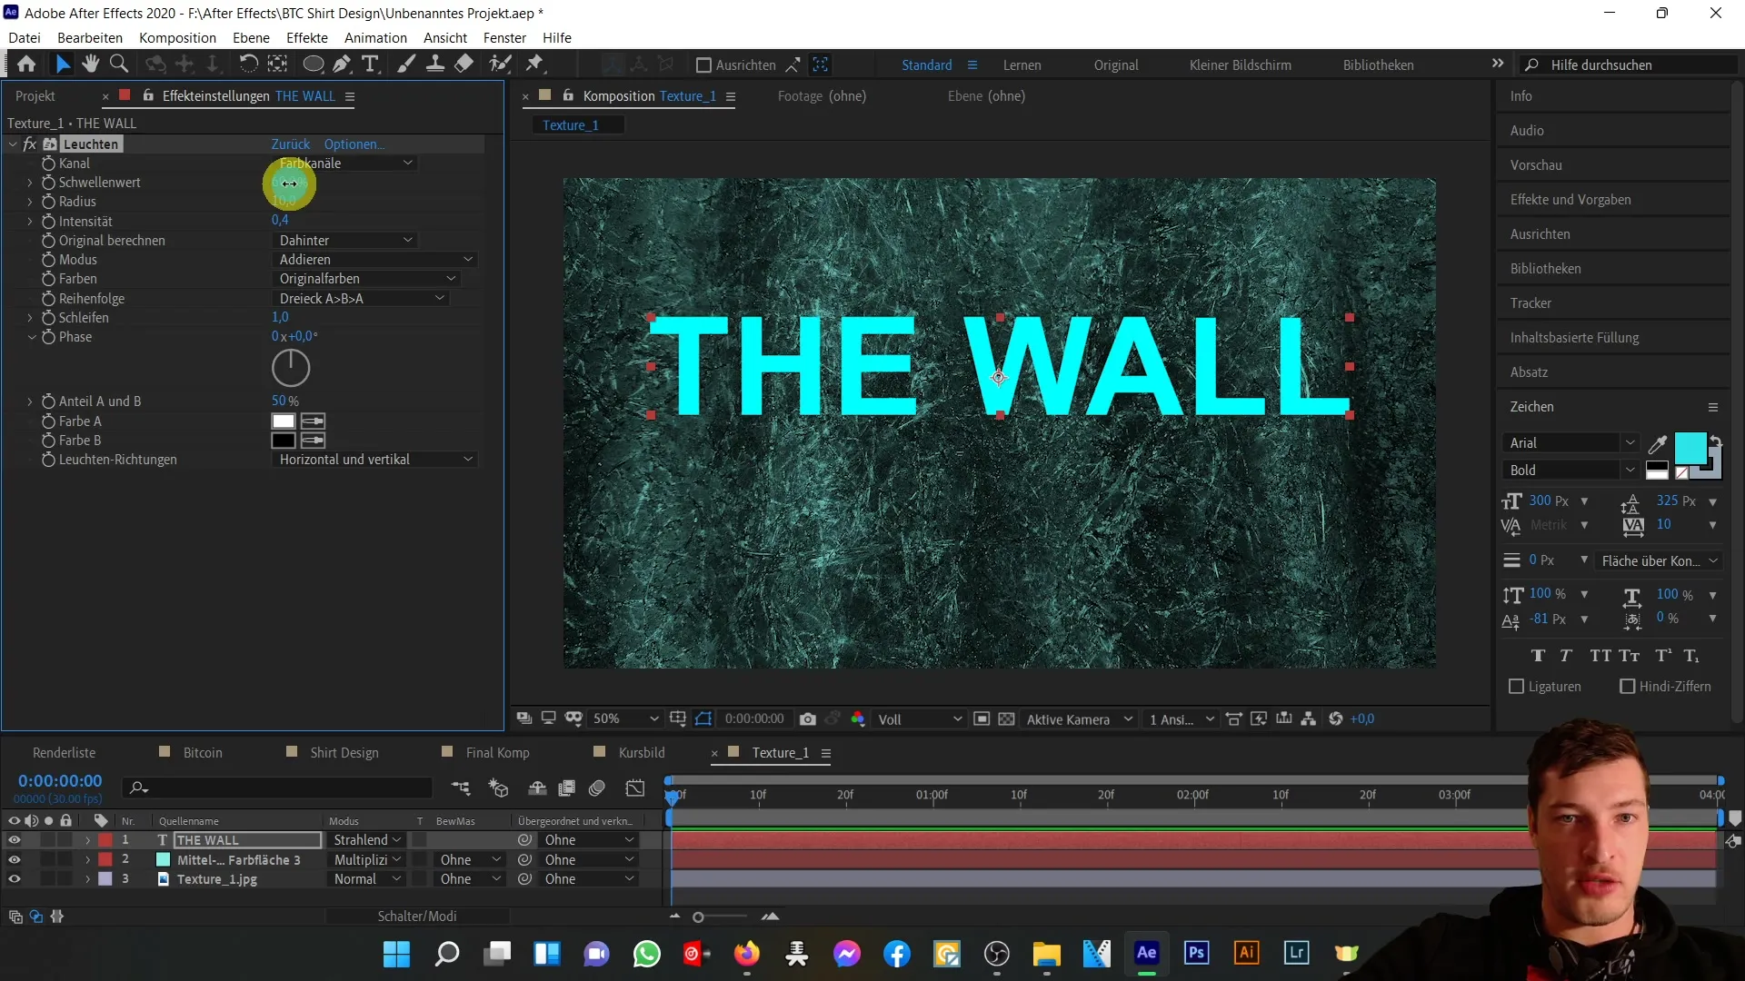This screenshot has width=1745, height=981.
Task: Enable motion blur icon in timeline
Action: 596,788
